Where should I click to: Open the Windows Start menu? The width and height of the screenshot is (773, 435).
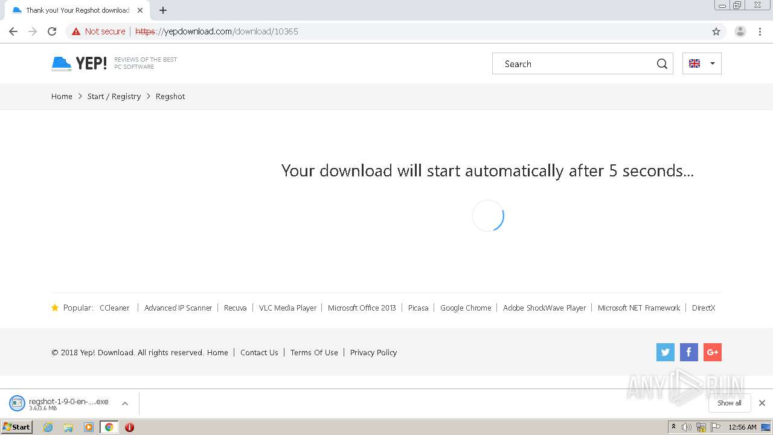16,427
